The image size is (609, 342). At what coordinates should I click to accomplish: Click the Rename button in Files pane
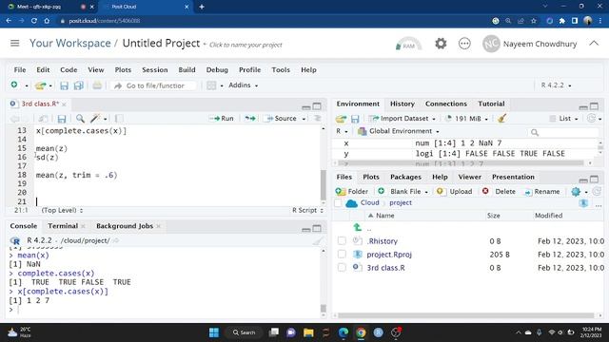(542, 192)
